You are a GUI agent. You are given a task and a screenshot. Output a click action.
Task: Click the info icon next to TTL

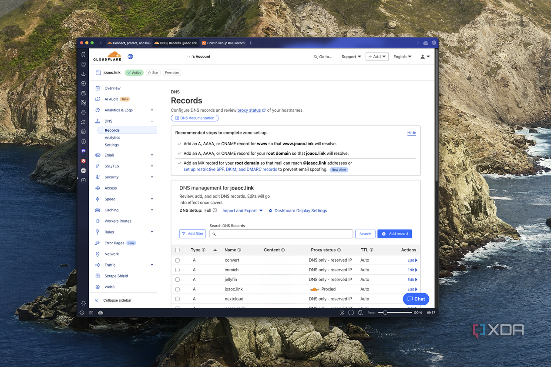pyautogui.click(x=371, y=250)
